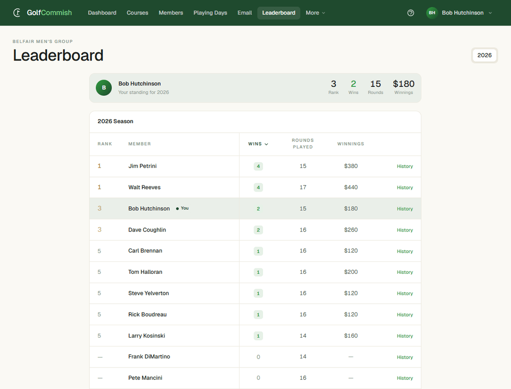Image resolution: width=511 pixels, height=389 pixels.
Task: Click the green B avatar in standing card
Action: pyautogui.click(x=104, y=88)
